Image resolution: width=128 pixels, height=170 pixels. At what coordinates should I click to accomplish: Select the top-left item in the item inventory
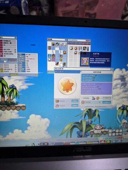[71, 48]
